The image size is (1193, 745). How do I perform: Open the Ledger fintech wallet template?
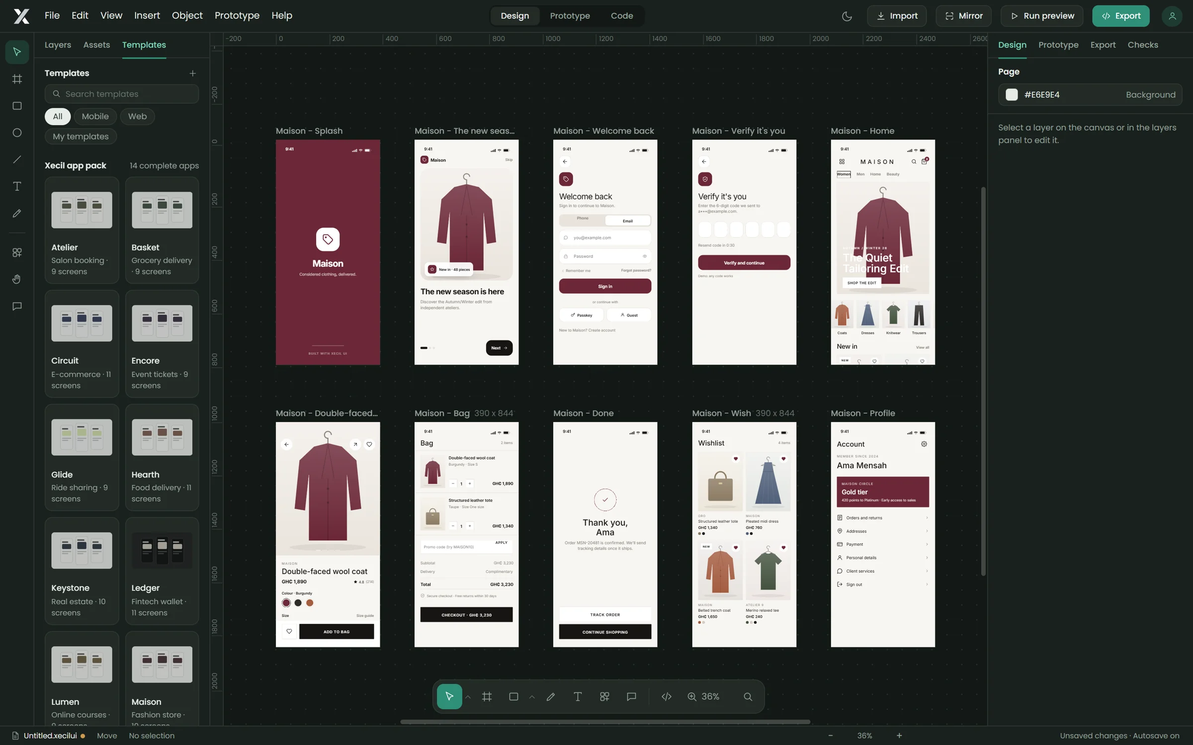point(162,571)
